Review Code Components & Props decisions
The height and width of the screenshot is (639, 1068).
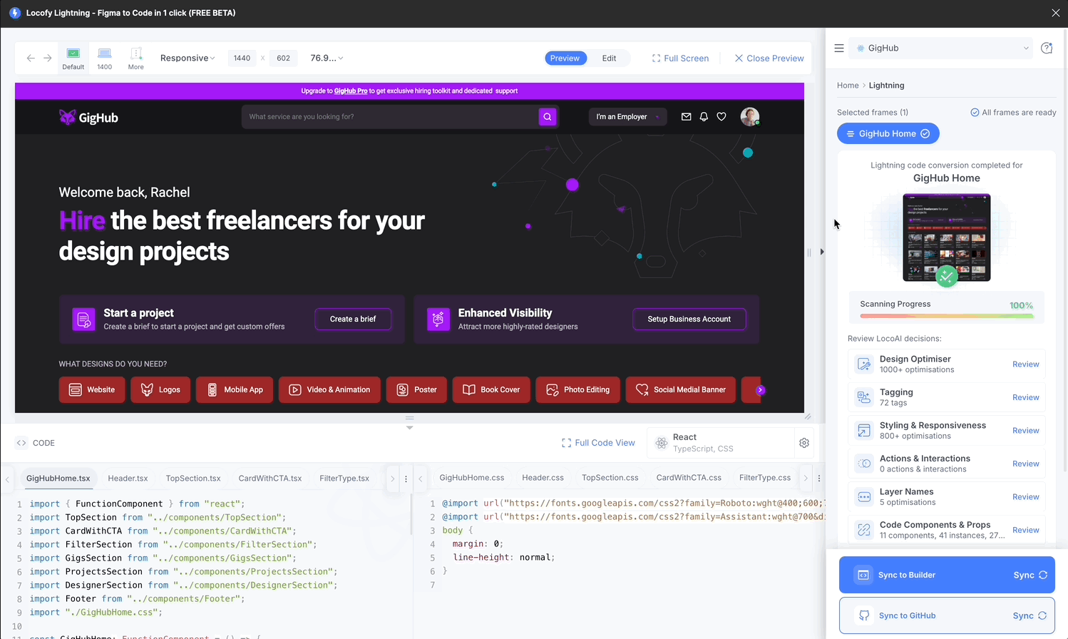(x=1025, y=530)
